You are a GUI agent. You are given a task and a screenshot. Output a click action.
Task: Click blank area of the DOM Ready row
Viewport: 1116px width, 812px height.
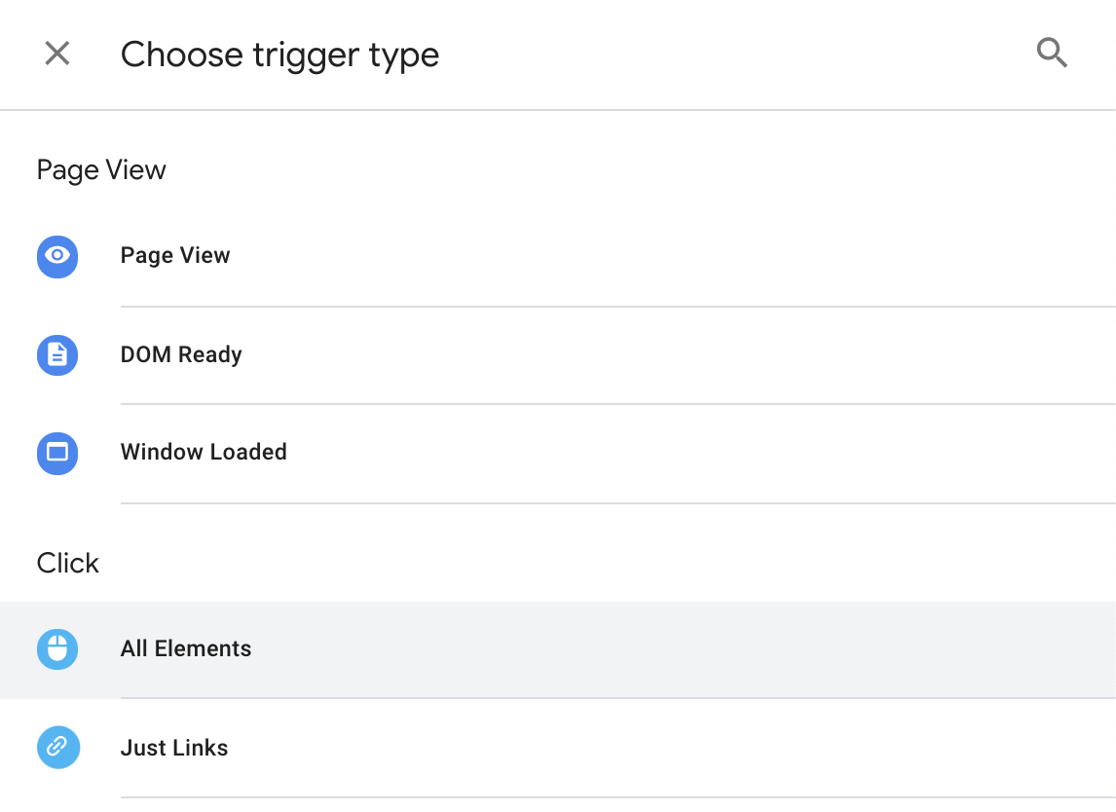point(682,355)
